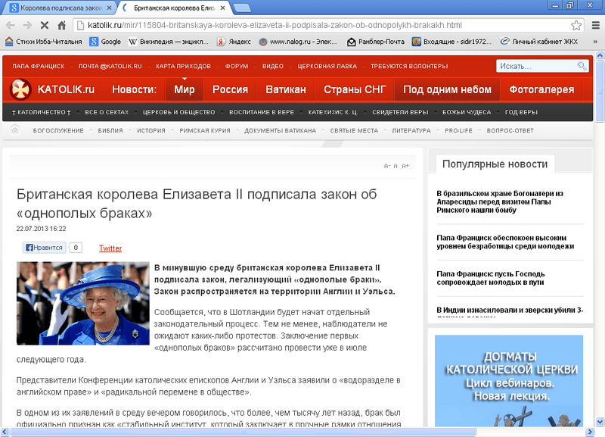Open the Рамблер-Почта bookmark
This screenshot has width=605, height=437.
[375, 42]
